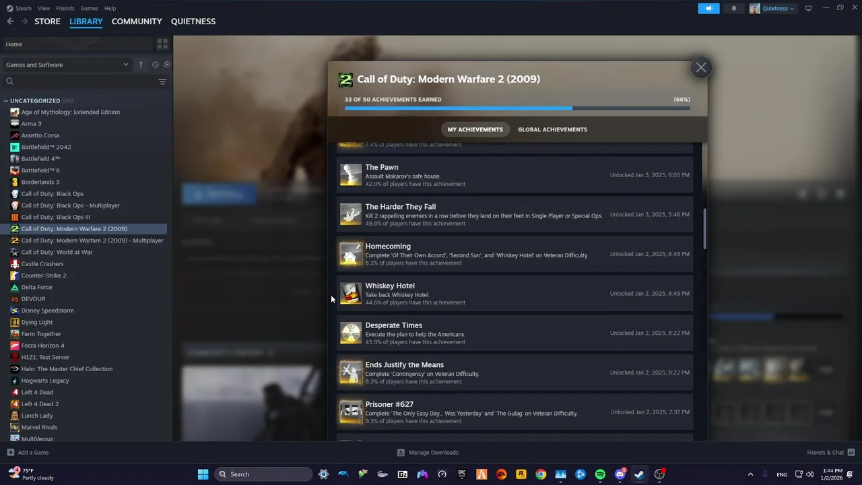Enter Big Picture mode icon
862x485 pixels.
(x=808, y=8)
